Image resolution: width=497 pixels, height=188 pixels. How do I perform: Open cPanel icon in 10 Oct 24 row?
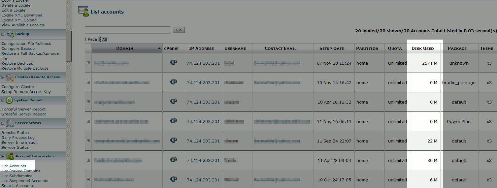pos(174,179)
